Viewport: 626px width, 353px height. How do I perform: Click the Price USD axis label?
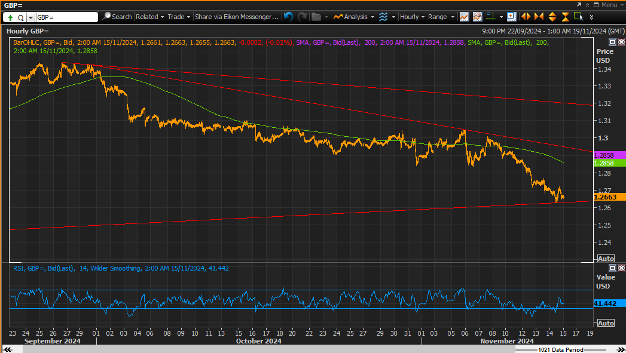pyautogui.click(x=604, y=56)
